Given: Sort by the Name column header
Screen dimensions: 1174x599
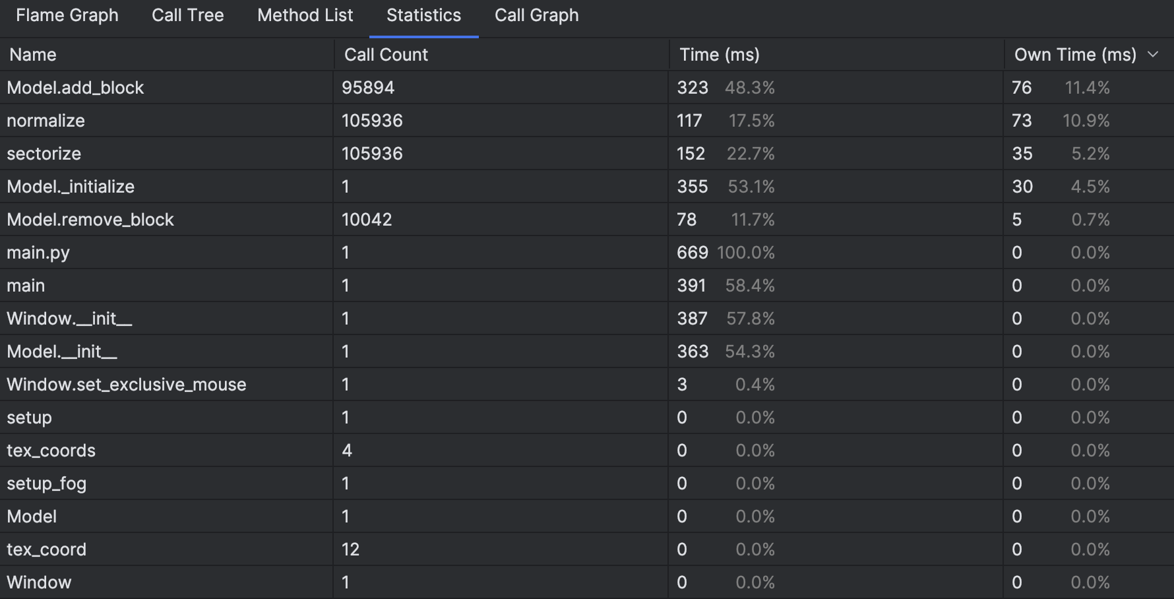Looking at the screenshot, I should coord(32,54).
